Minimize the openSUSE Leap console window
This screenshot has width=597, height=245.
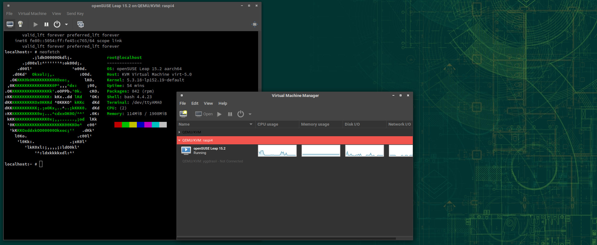[242, 6]
